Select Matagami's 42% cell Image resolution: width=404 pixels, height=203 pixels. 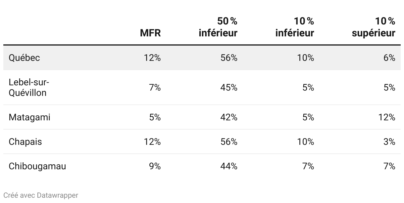tap(229, 117)
